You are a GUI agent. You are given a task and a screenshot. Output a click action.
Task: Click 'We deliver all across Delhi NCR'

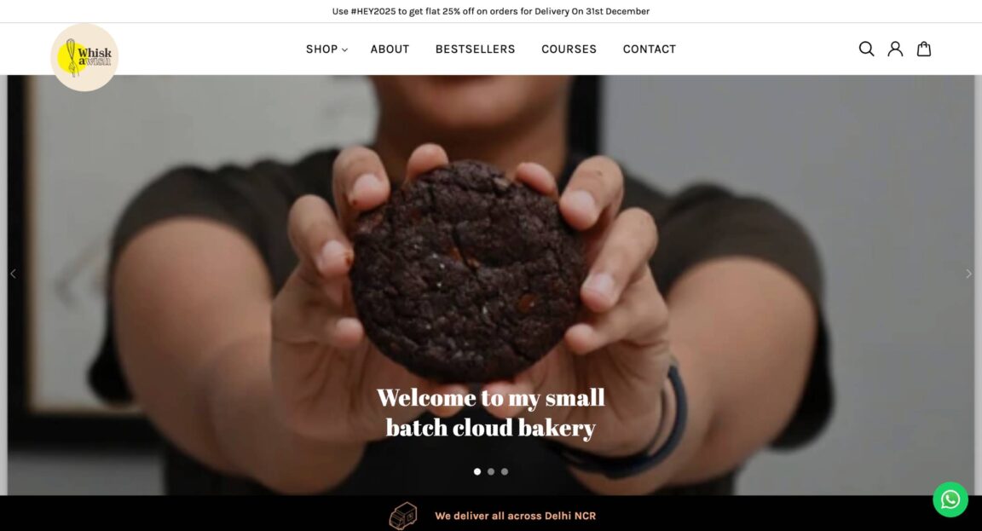tap(516, 516)
